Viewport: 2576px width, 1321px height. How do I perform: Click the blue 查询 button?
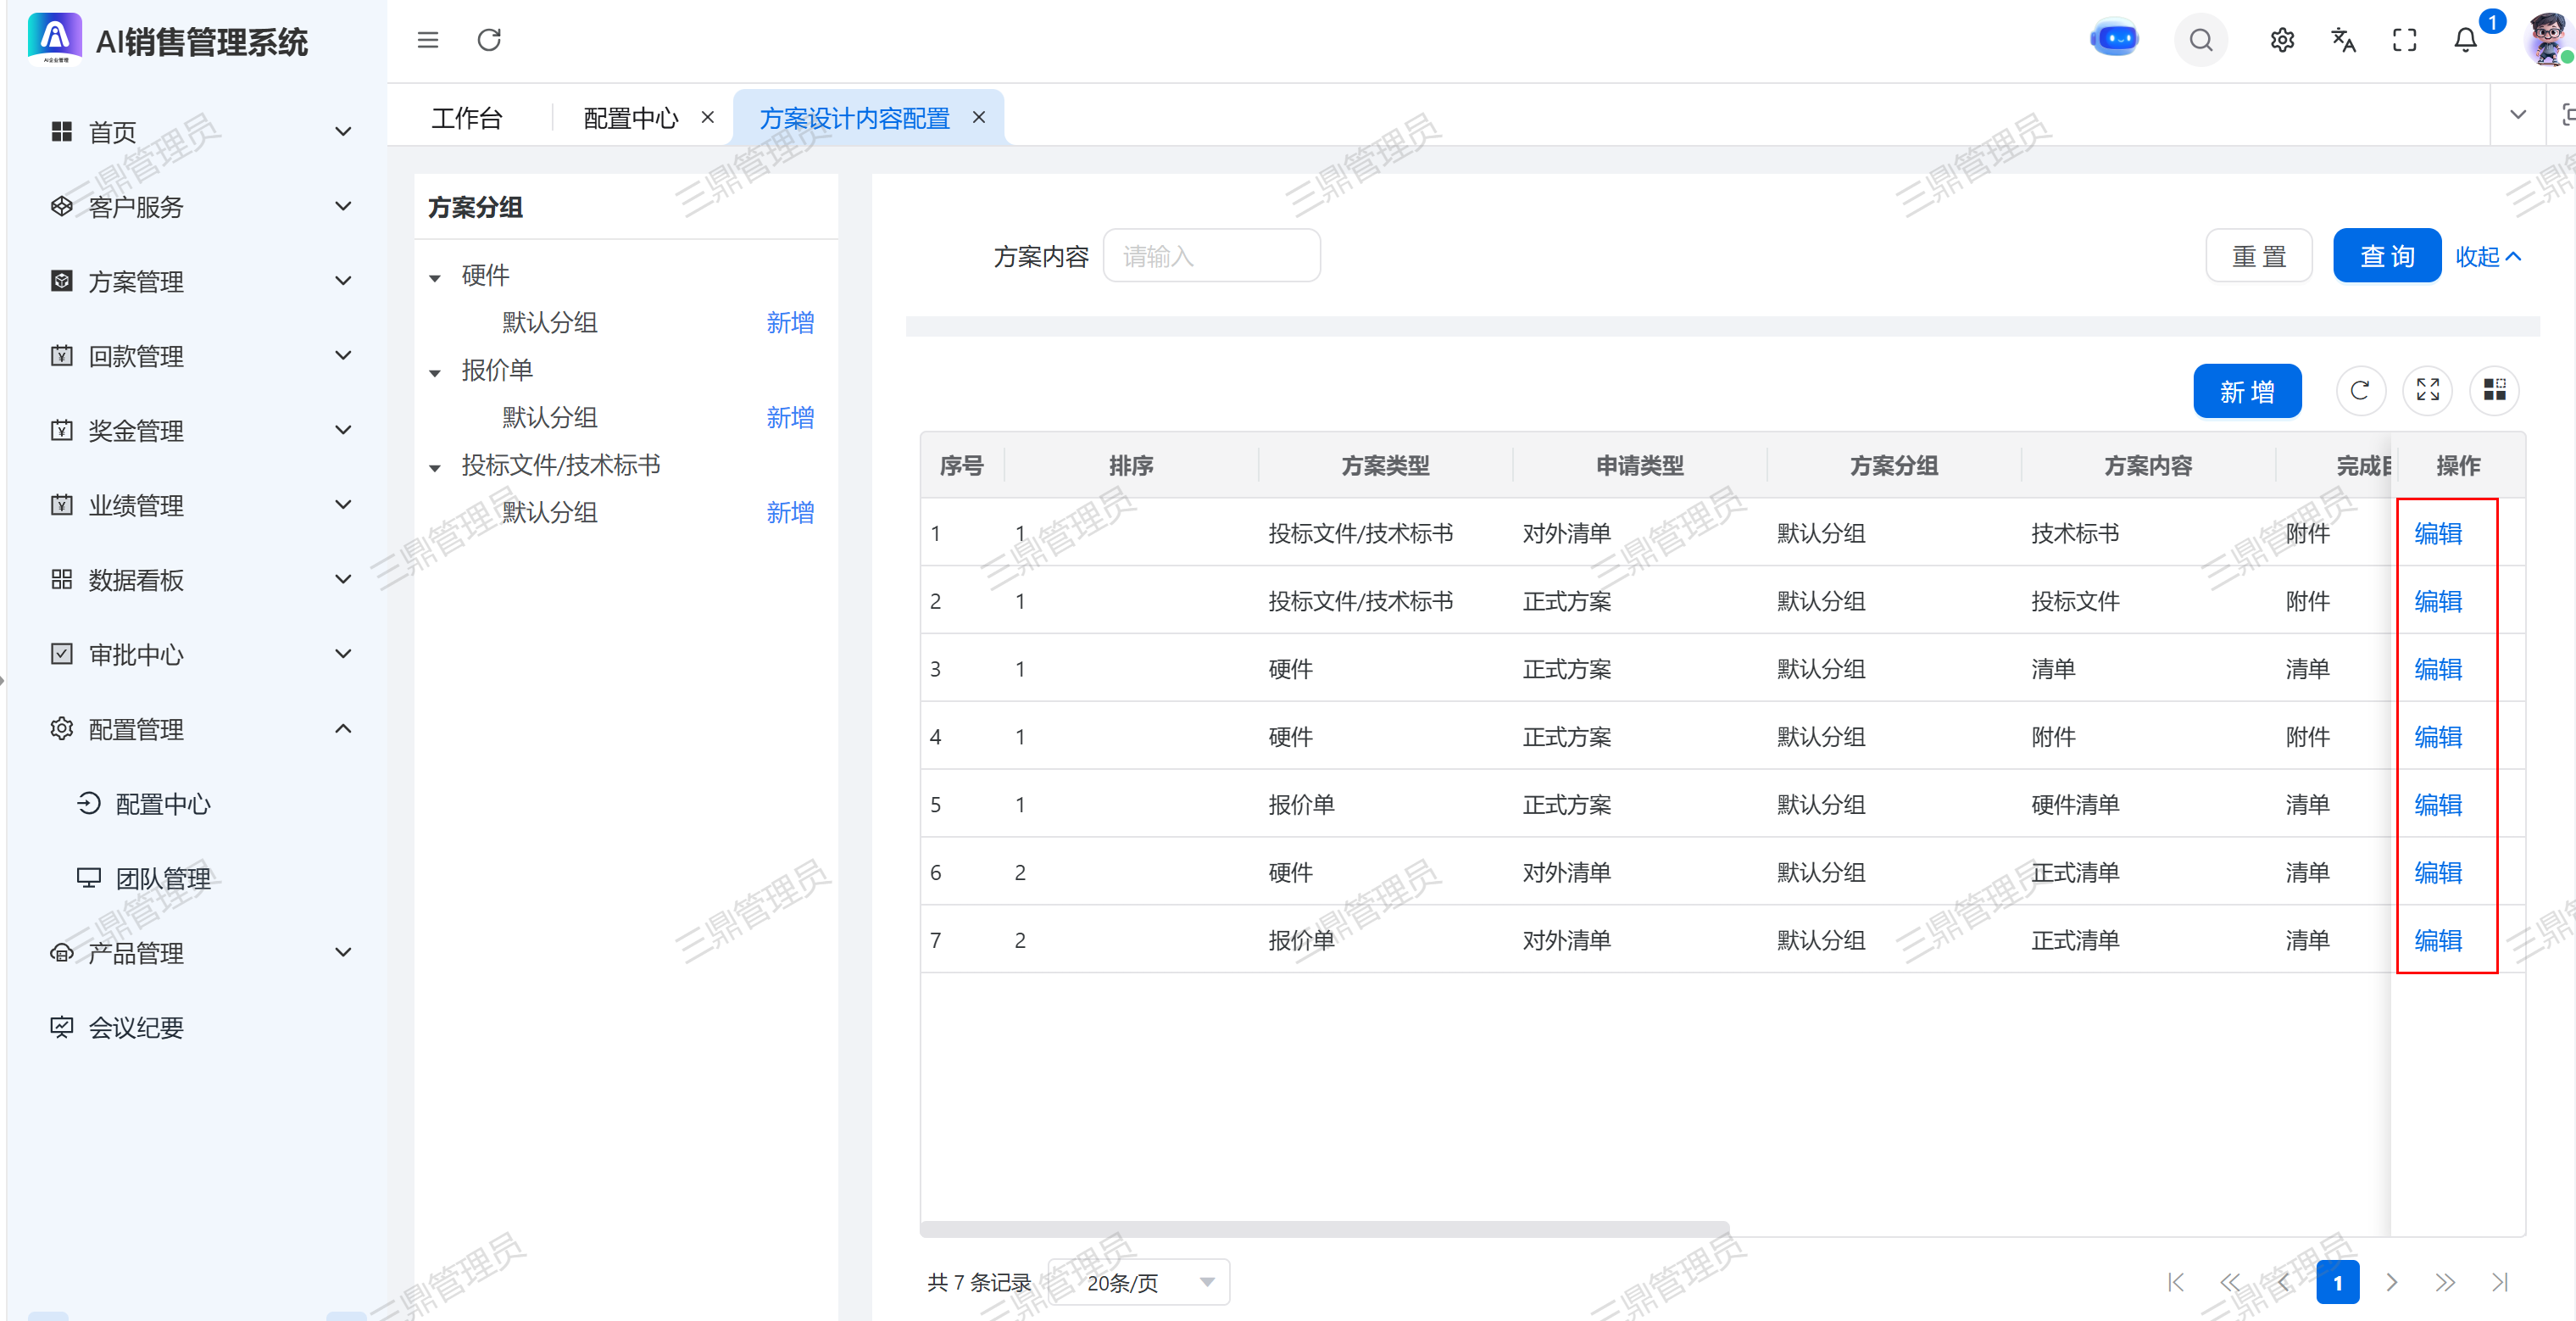coord(2386,257)
